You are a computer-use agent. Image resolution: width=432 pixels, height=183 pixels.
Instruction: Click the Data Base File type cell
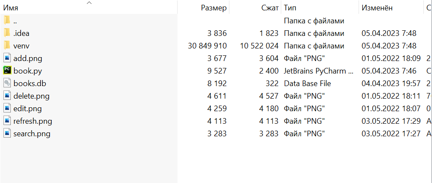(307, 83)
